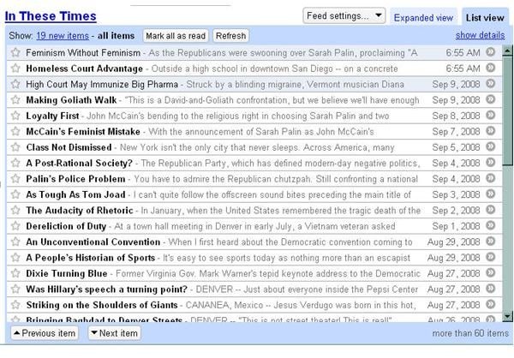Open original link icon for Homeless Court Advantage
The height and width of the screenshot is (358, 514).
point(490,68)
